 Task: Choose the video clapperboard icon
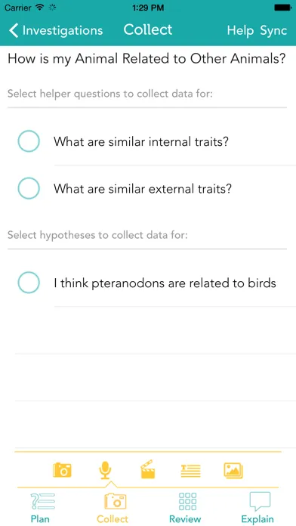147,469
